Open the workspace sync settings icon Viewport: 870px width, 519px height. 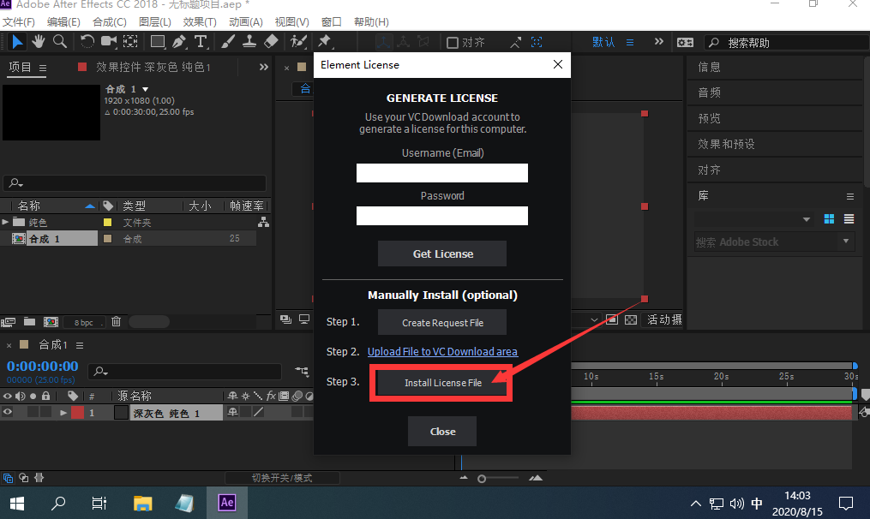pos(685,42)
